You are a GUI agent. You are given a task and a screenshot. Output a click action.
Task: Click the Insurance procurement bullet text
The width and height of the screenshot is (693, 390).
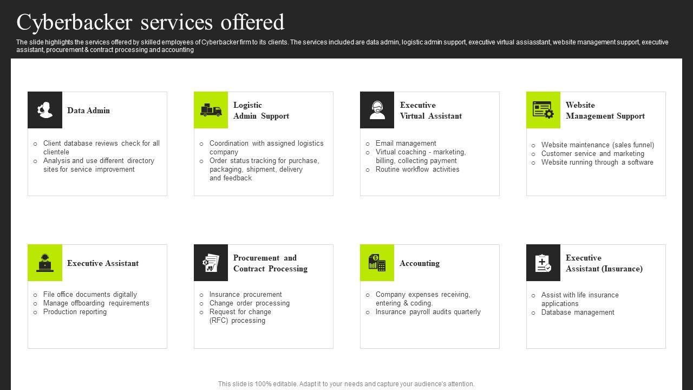coord(245,295)
